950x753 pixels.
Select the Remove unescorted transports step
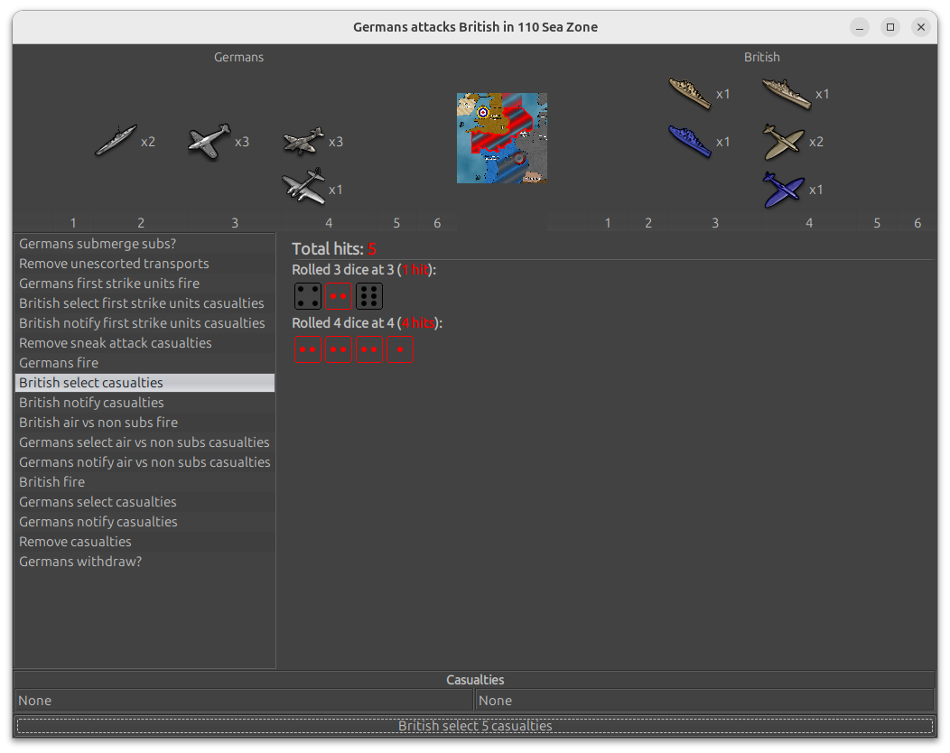[x=114, y=264]
